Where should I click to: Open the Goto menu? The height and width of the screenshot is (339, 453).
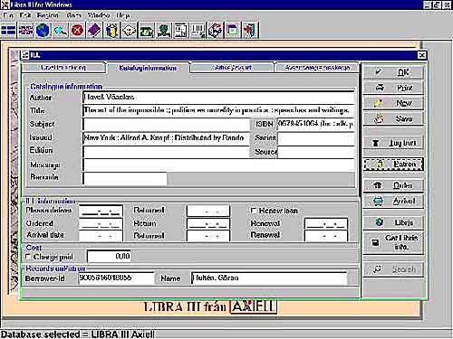pyautogui.click(x=73, y=15)
